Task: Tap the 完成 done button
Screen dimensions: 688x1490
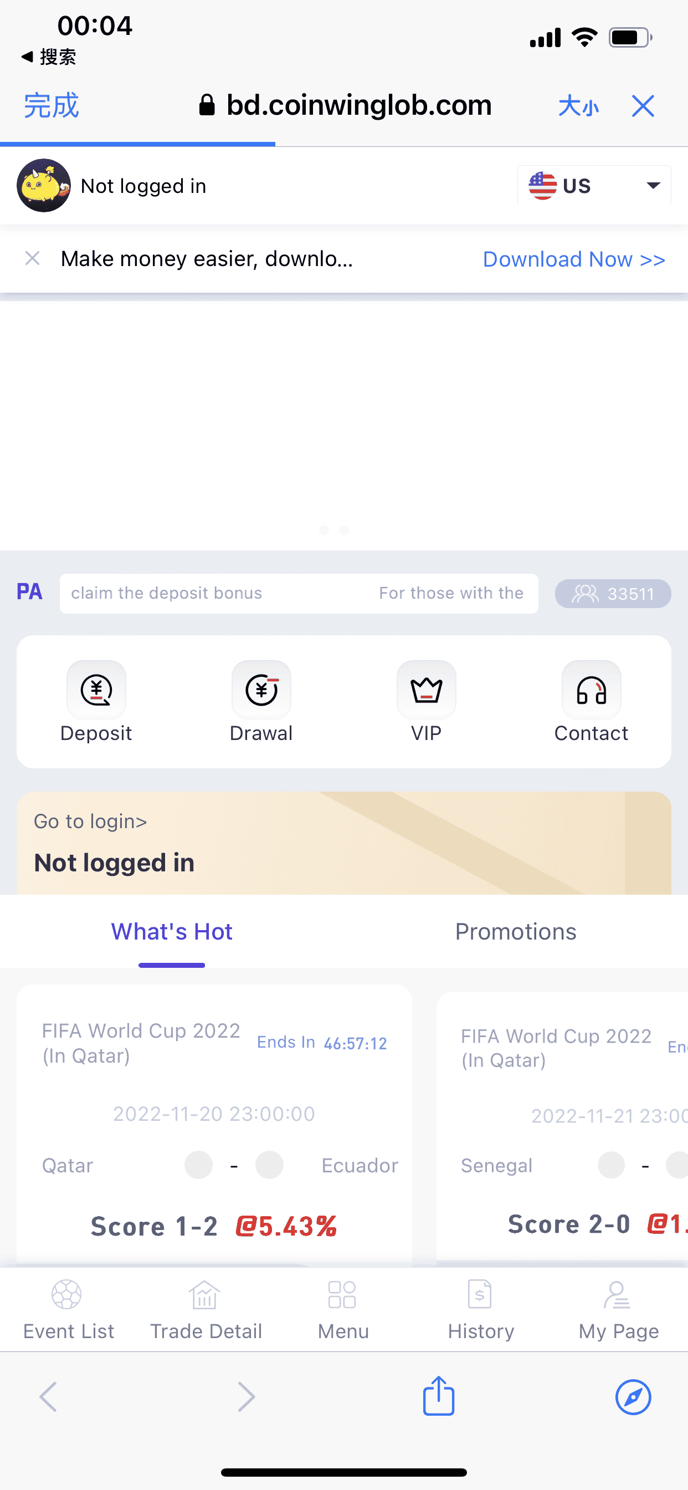Action: pyautogui.click(x=51, y=106)
